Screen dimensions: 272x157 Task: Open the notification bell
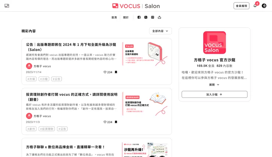(x=255, y=6)
